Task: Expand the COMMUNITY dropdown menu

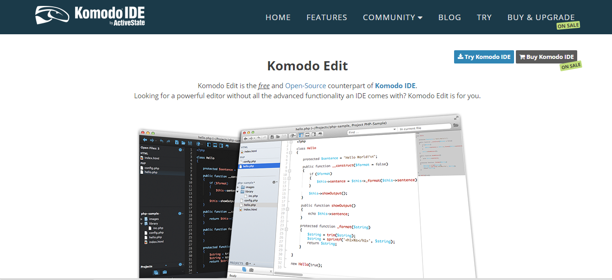Action: (x=393, y=17)
